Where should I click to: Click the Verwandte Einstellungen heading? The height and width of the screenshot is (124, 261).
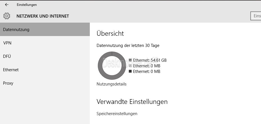pos(132,102)
